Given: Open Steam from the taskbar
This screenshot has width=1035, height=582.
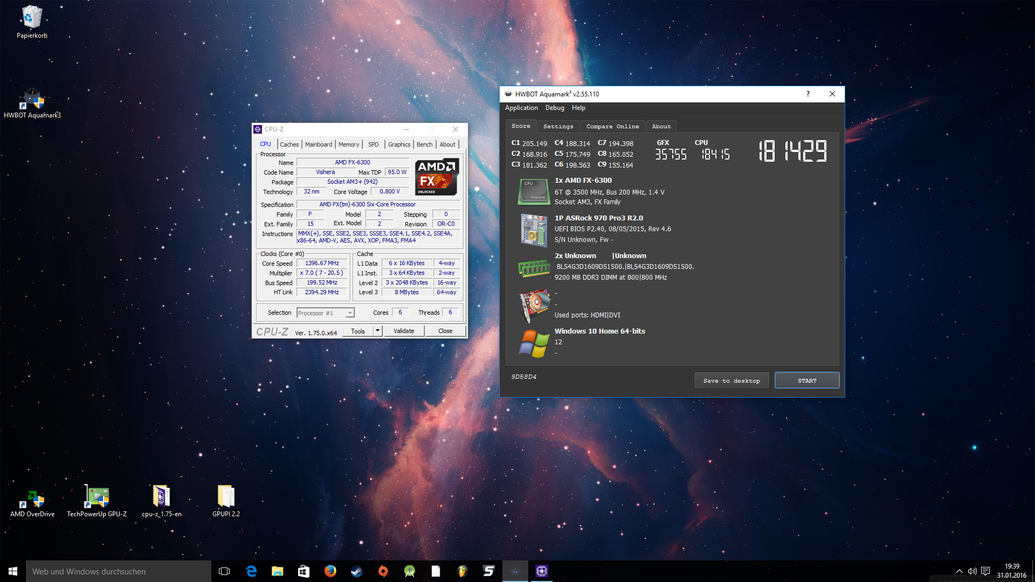Looking at the screenshot, I should click(x=356, y=571).
